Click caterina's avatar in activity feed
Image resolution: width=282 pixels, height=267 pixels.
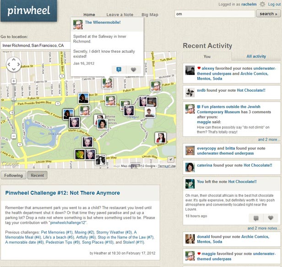pyautogui.click(x=190, y=167)
